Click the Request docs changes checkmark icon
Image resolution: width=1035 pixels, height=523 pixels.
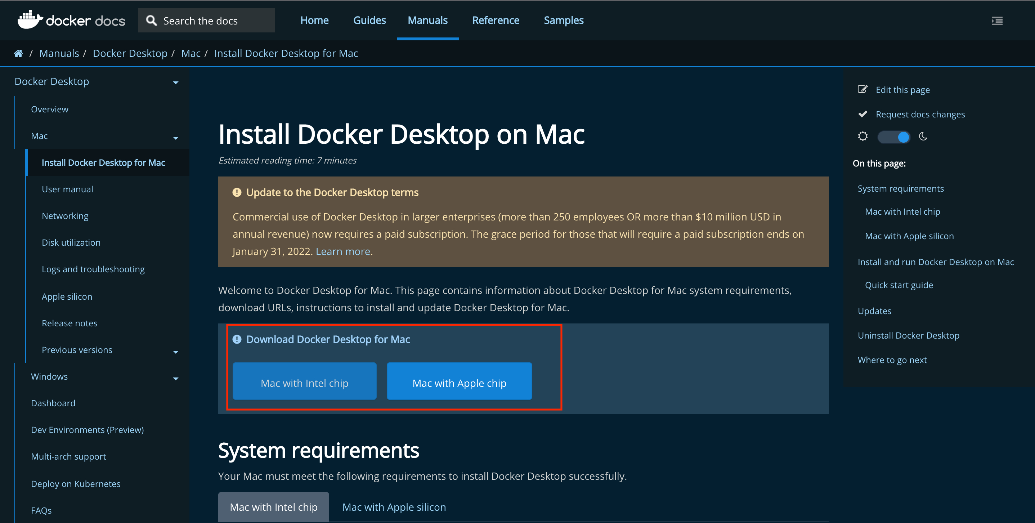(862, 114)
